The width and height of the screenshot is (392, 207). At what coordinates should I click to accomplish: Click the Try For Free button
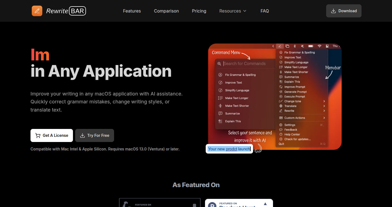tap(94, 135)
